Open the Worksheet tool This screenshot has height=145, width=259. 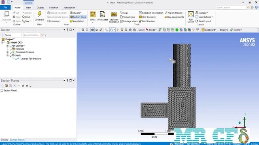(102, 16)
